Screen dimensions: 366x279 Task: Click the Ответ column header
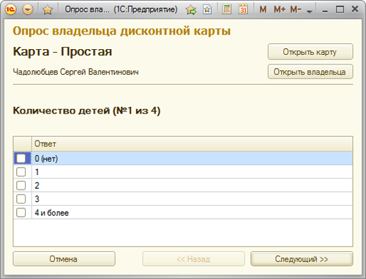tap(192, 144)
